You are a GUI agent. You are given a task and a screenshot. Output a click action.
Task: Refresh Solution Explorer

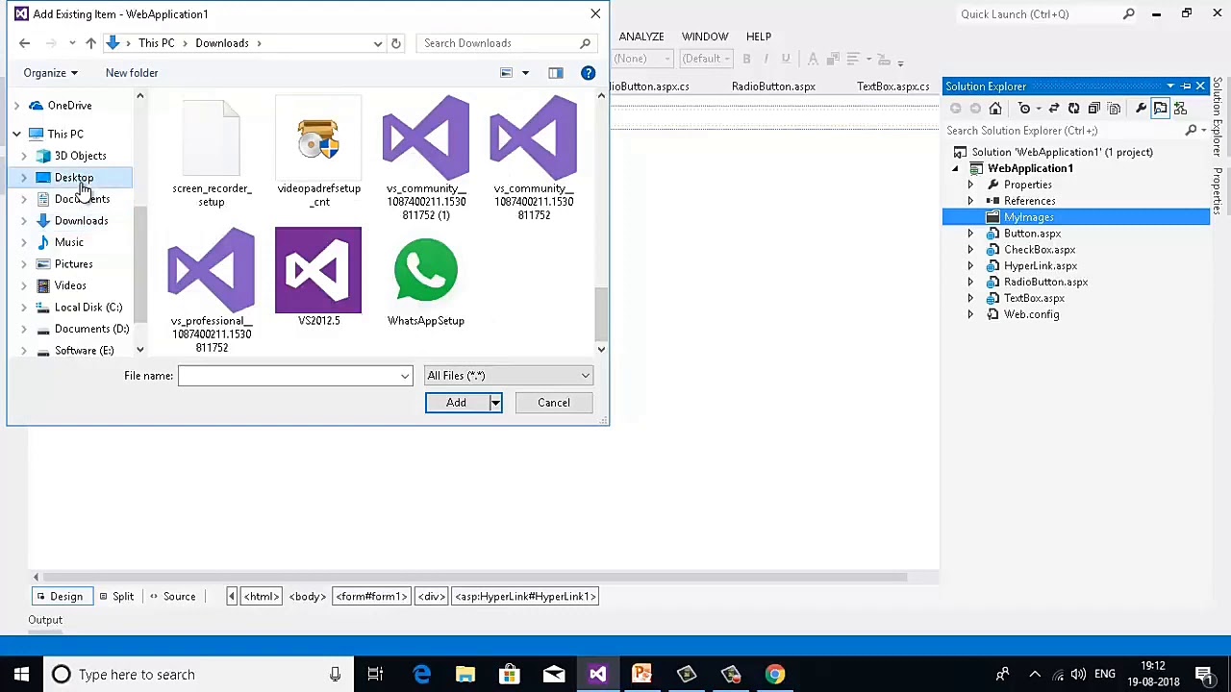1073,109
